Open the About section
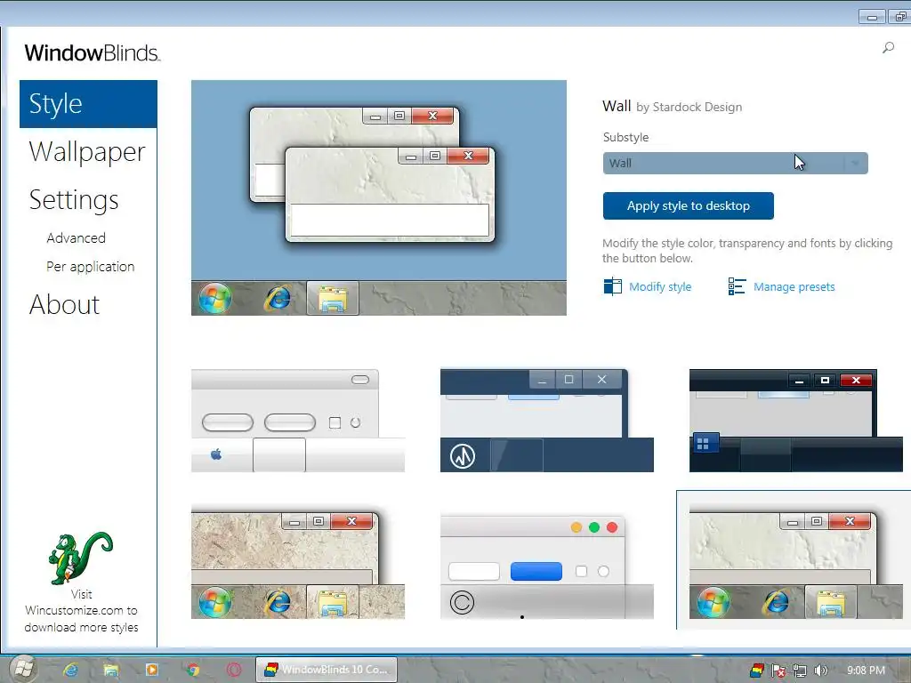Screen dimensions: 911x683 (64, 304)
